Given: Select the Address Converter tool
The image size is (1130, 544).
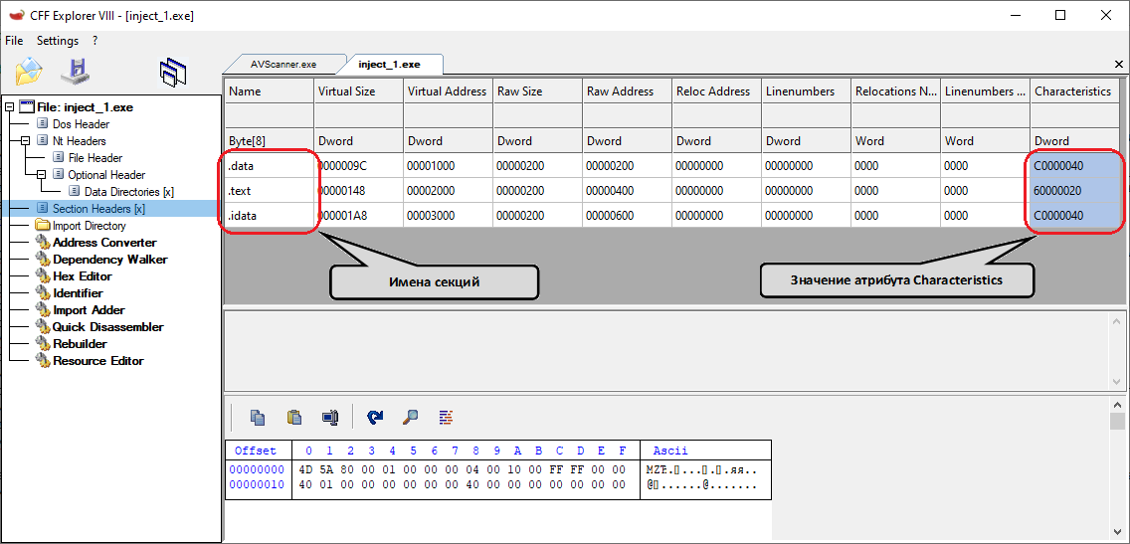Looking at the screenshot, I should pyautogui.click(x=104, y=242).
